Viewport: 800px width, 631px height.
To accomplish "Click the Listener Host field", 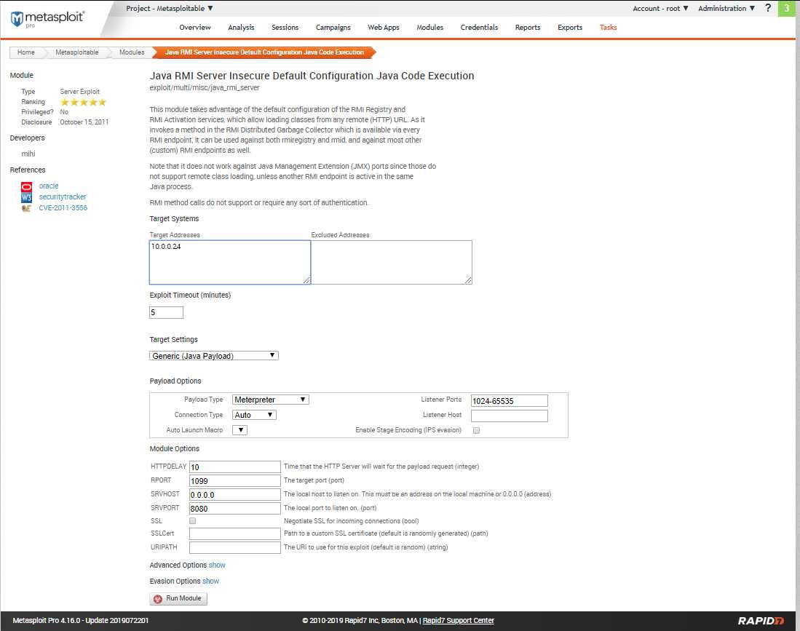I will point(509,416).
